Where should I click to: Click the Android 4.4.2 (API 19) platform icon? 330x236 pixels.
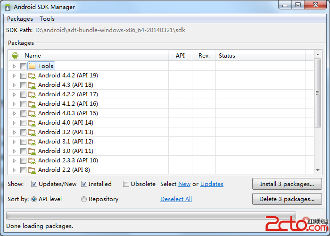32,76
